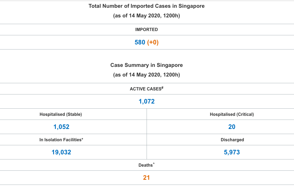Click the hash footnote marker after ACTIVE CASES
The image size is (294, 187).
tap(162, 87)
